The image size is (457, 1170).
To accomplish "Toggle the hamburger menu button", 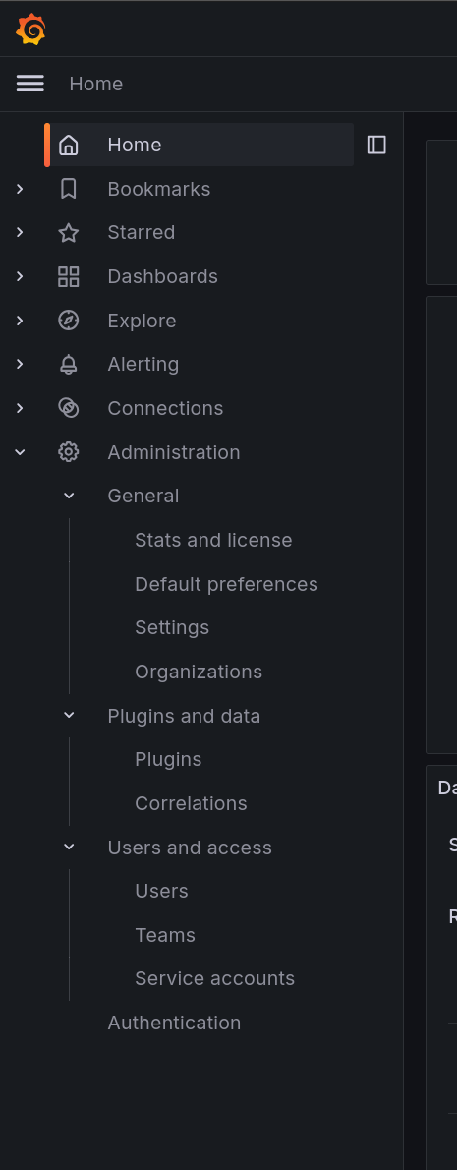I will coord(30,84).
